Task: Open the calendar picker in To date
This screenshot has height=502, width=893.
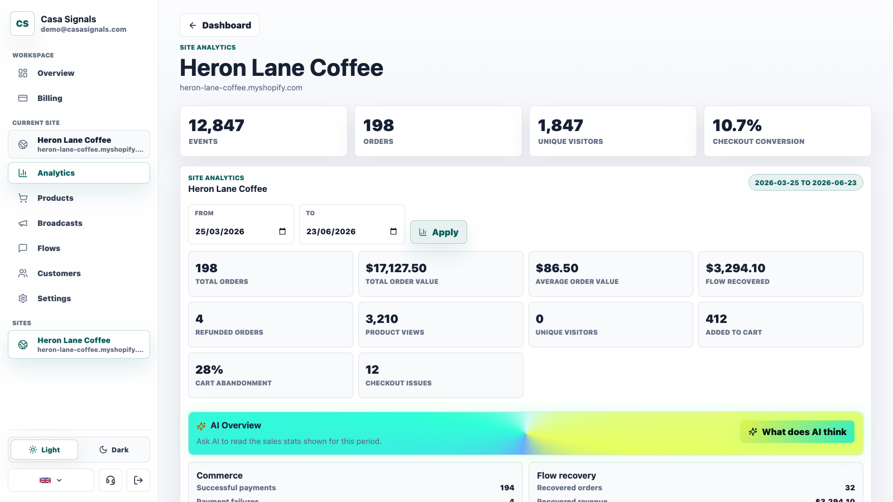Action: tap(393, 231)
